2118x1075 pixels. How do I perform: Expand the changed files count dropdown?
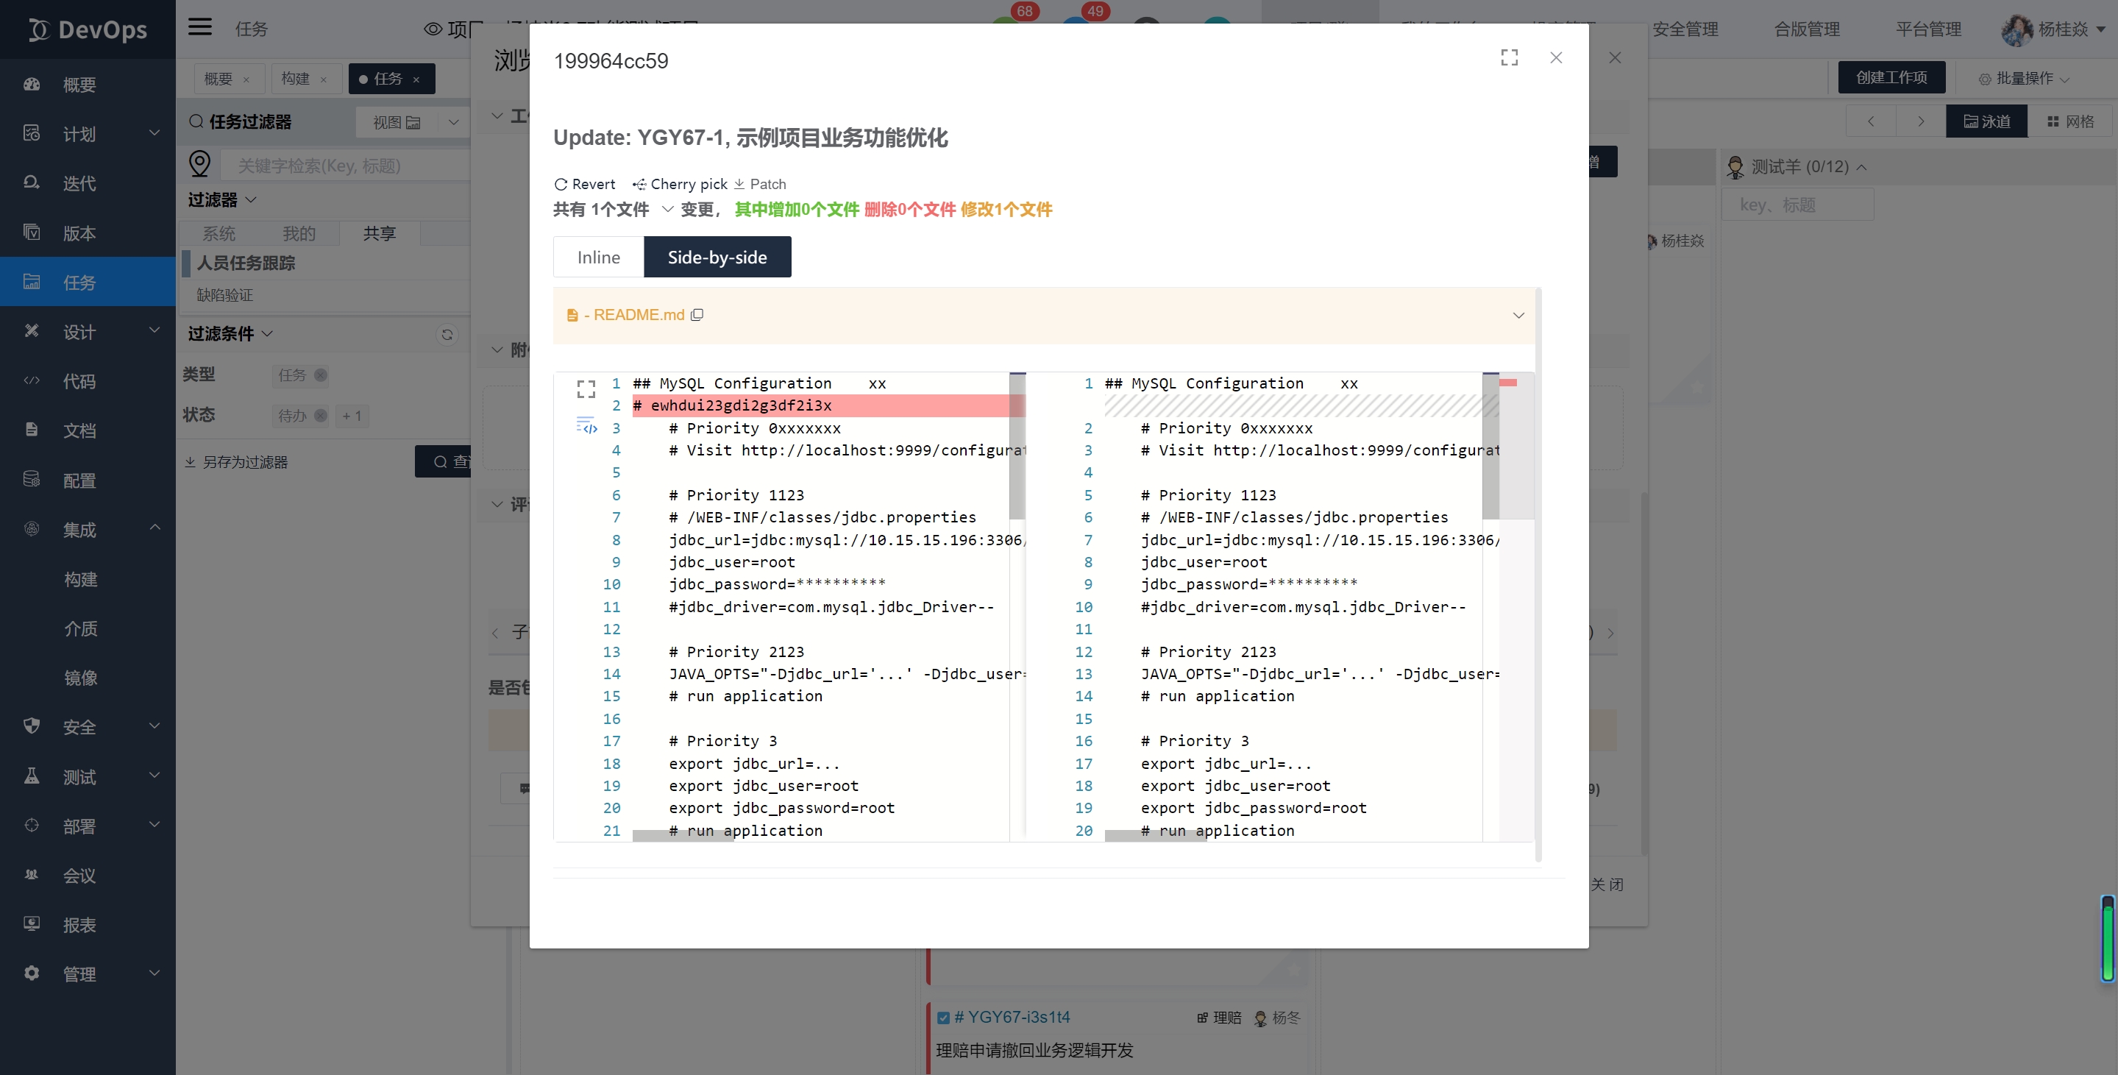[x=668, y=210]
